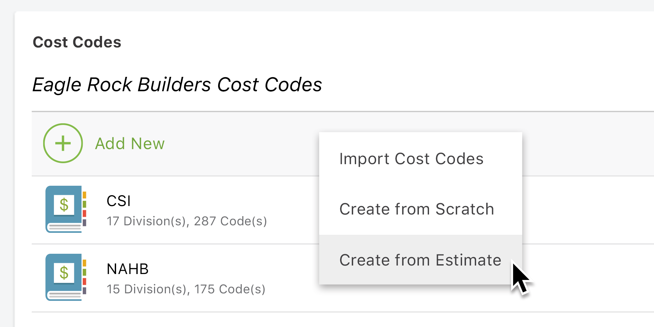
Task: Select the Eagle Rock Builders Cost Codes title
Action: tap(177, 84)
